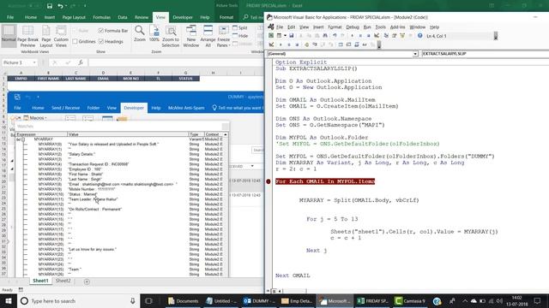Run the macro using the standard toolbar play icon
The width and height of the screenshot is (549, 308).
352,36
